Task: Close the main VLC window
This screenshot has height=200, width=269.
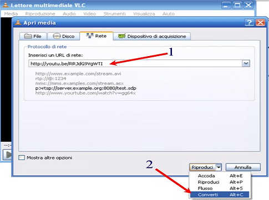Action: [x=248, y=5]
